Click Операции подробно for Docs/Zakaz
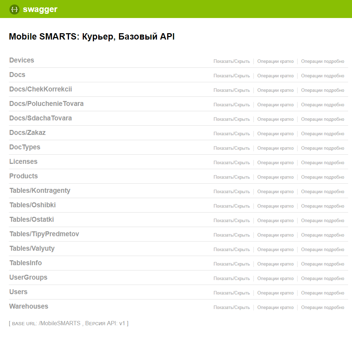 pos(323,134)
